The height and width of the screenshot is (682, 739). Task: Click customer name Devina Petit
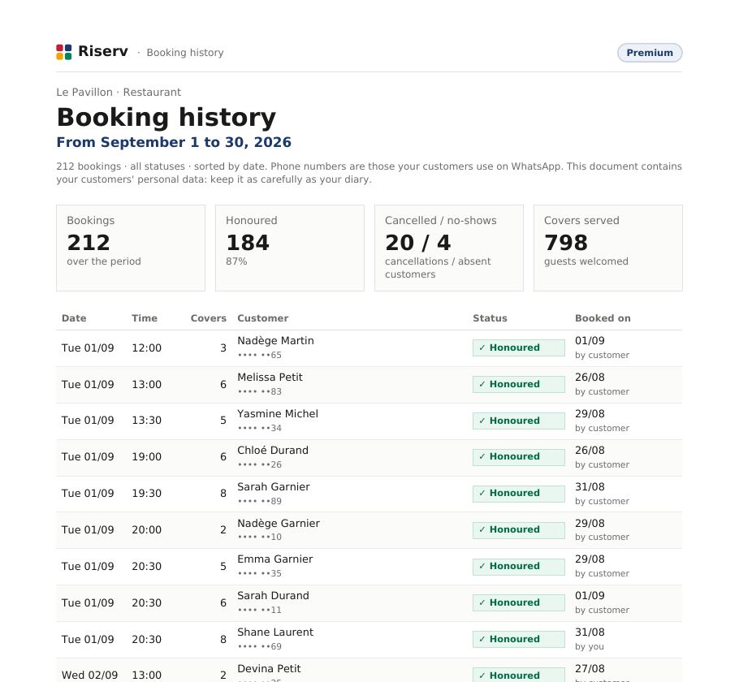269,669
